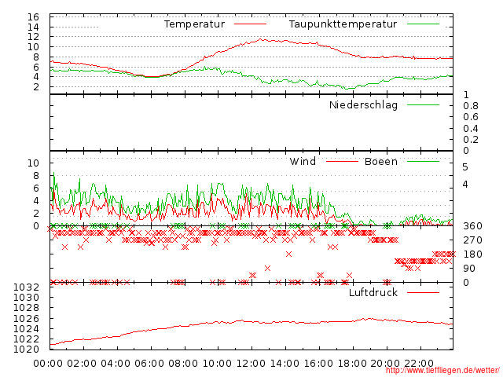Click the 14:00 time axis label
This screenshot has width=503, height=377.
click(x=285, y=364)
